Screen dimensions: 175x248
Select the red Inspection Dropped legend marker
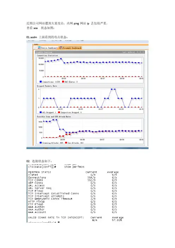(59, 112)
